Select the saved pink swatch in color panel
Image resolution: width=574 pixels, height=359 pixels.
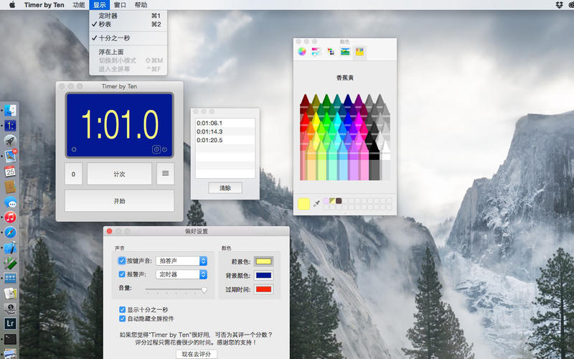pos(326,201)
